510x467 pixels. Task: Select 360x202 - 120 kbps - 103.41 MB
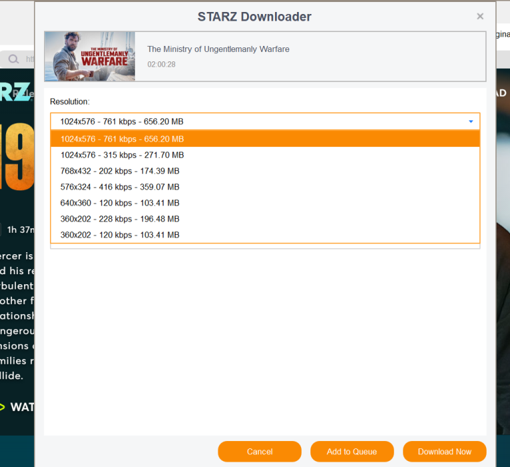click(x=265, y=235)
